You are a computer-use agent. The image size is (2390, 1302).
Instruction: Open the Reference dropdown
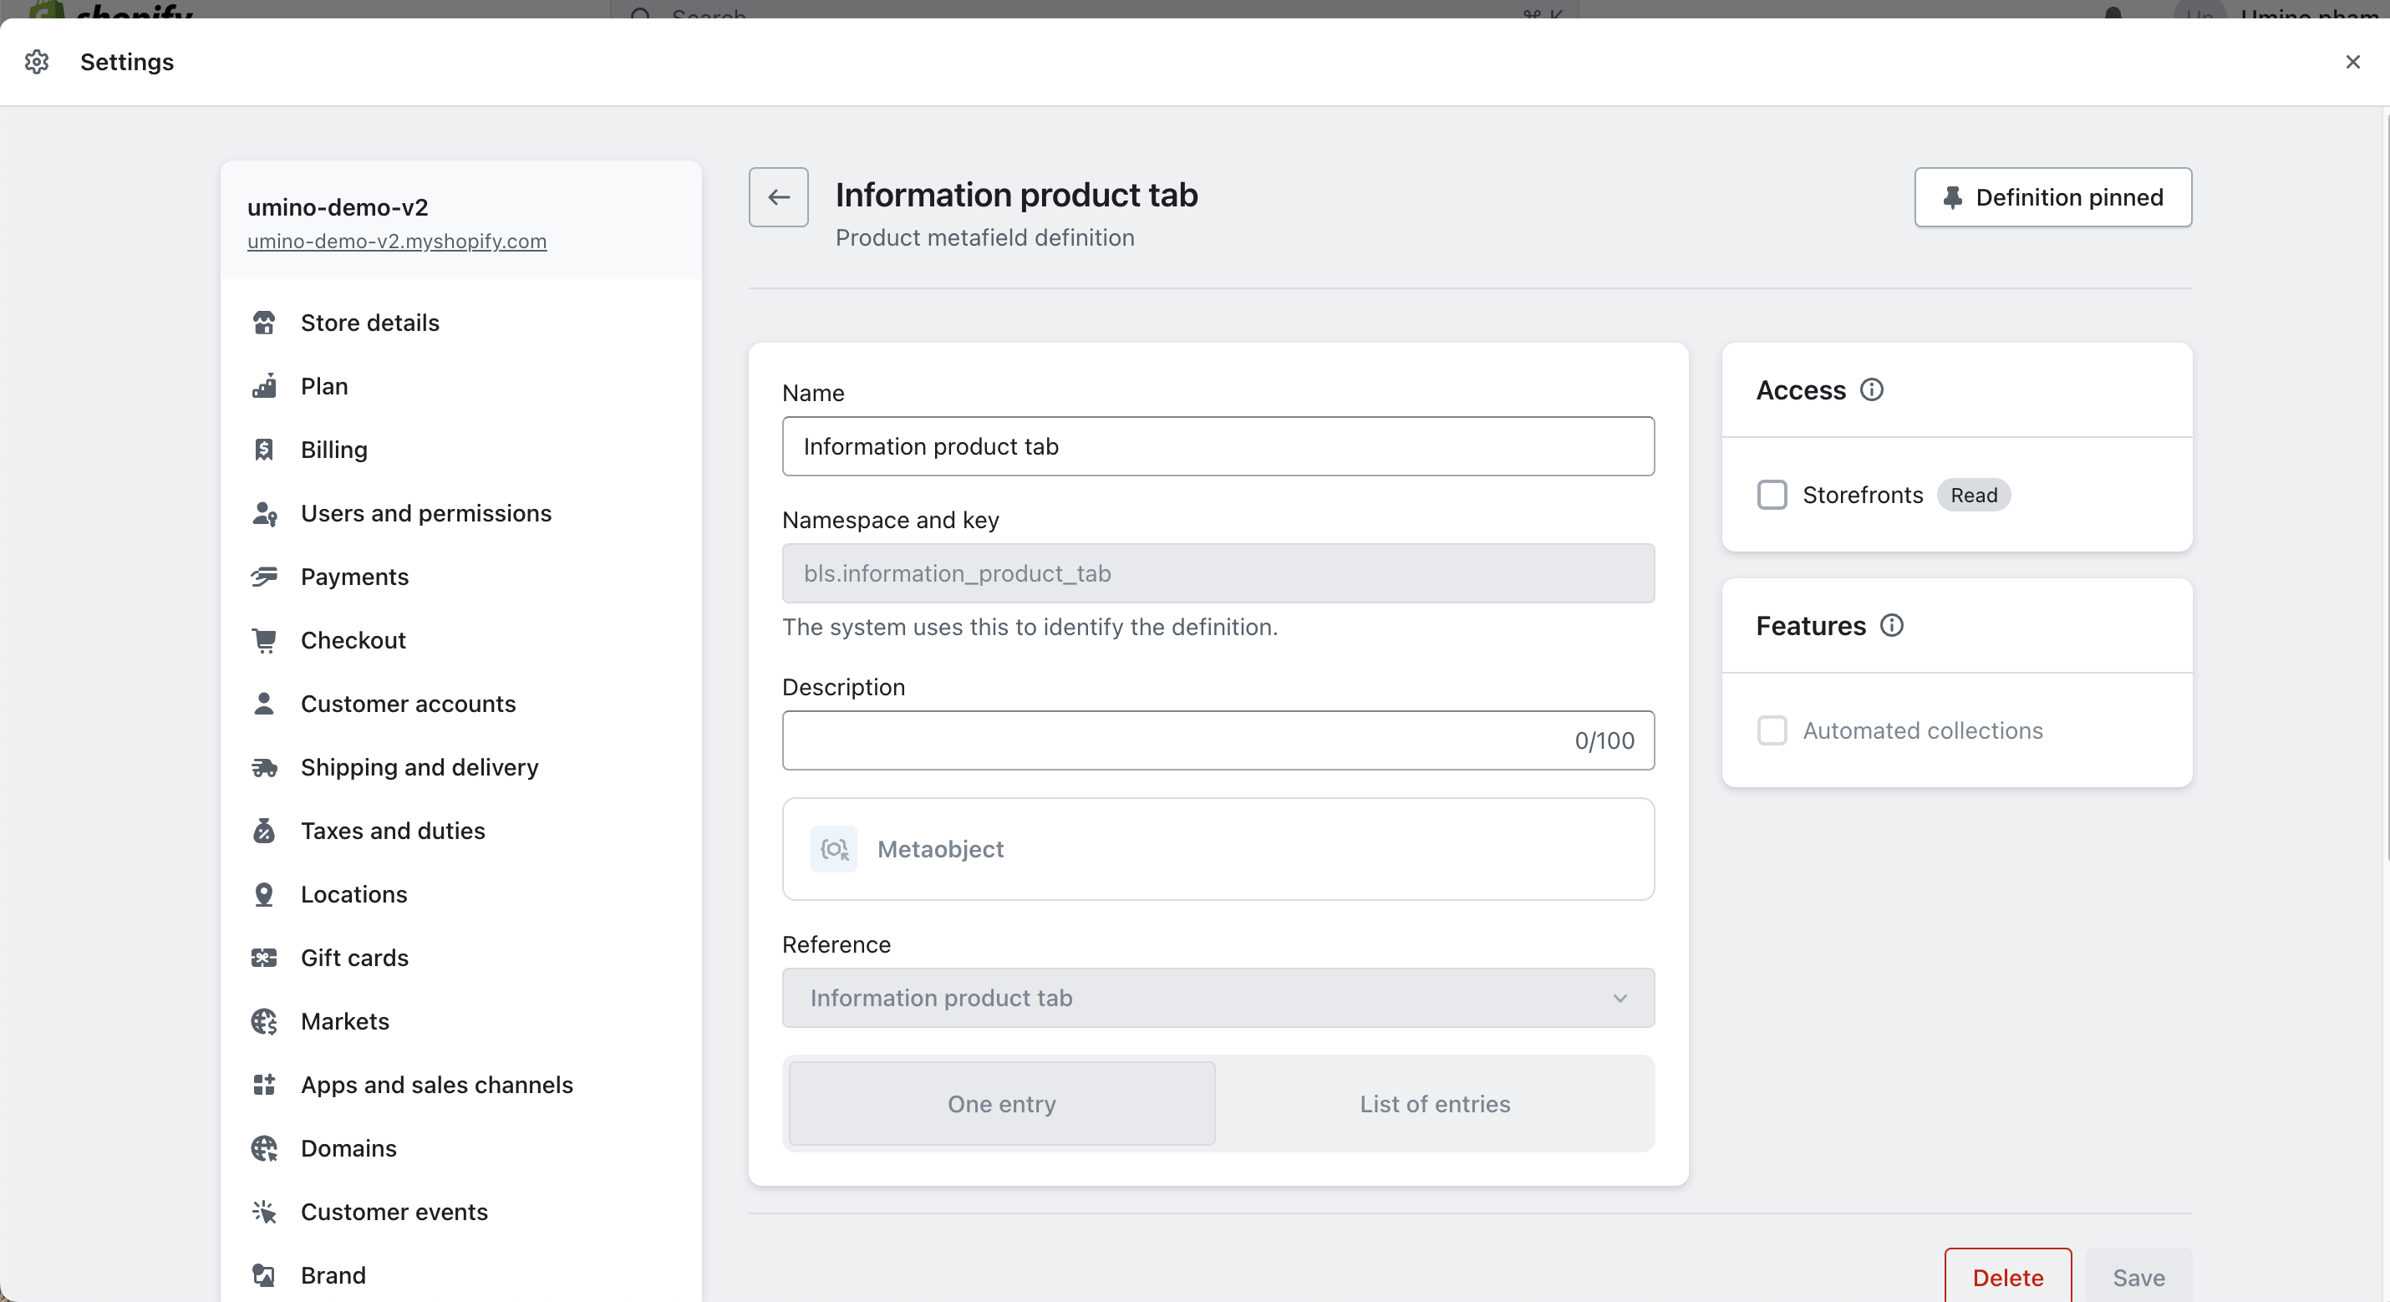(1218, 998)
